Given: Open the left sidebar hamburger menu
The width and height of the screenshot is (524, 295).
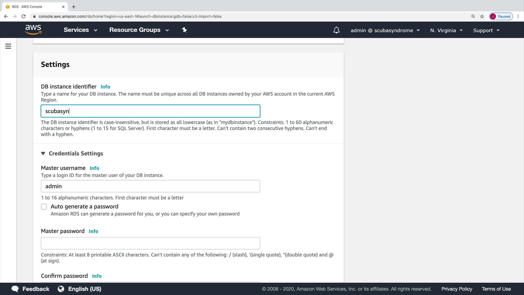Looking at the screenshot, I should 8,46.
